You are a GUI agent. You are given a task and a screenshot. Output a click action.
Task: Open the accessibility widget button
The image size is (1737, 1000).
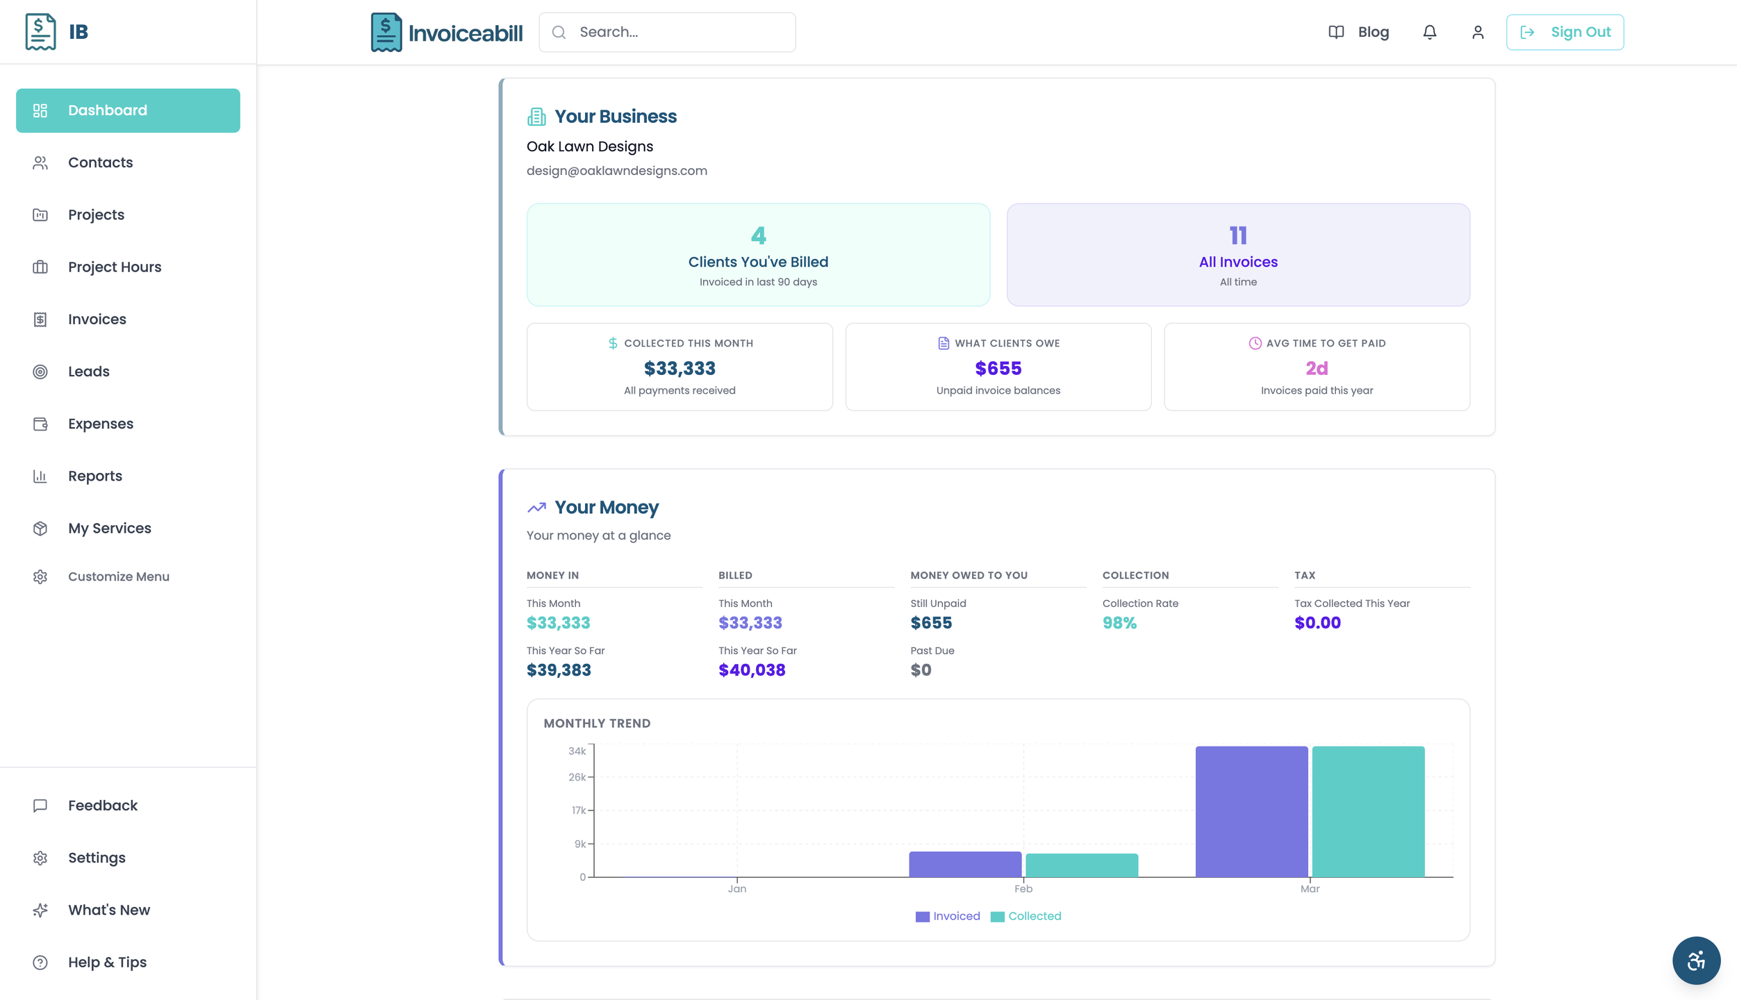(1696, 960)
